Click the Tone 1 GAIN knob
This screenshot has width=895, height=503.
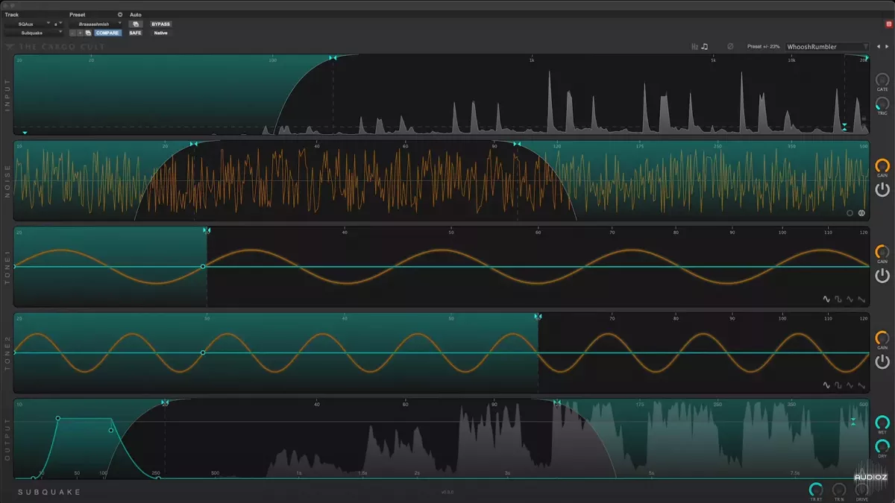click(x=882, y=252)
